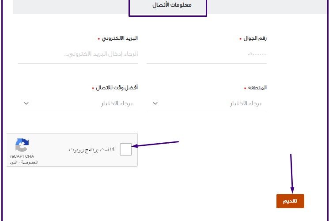Click the red asterisk beside البريد الالكتروني

tap(99, 38)
